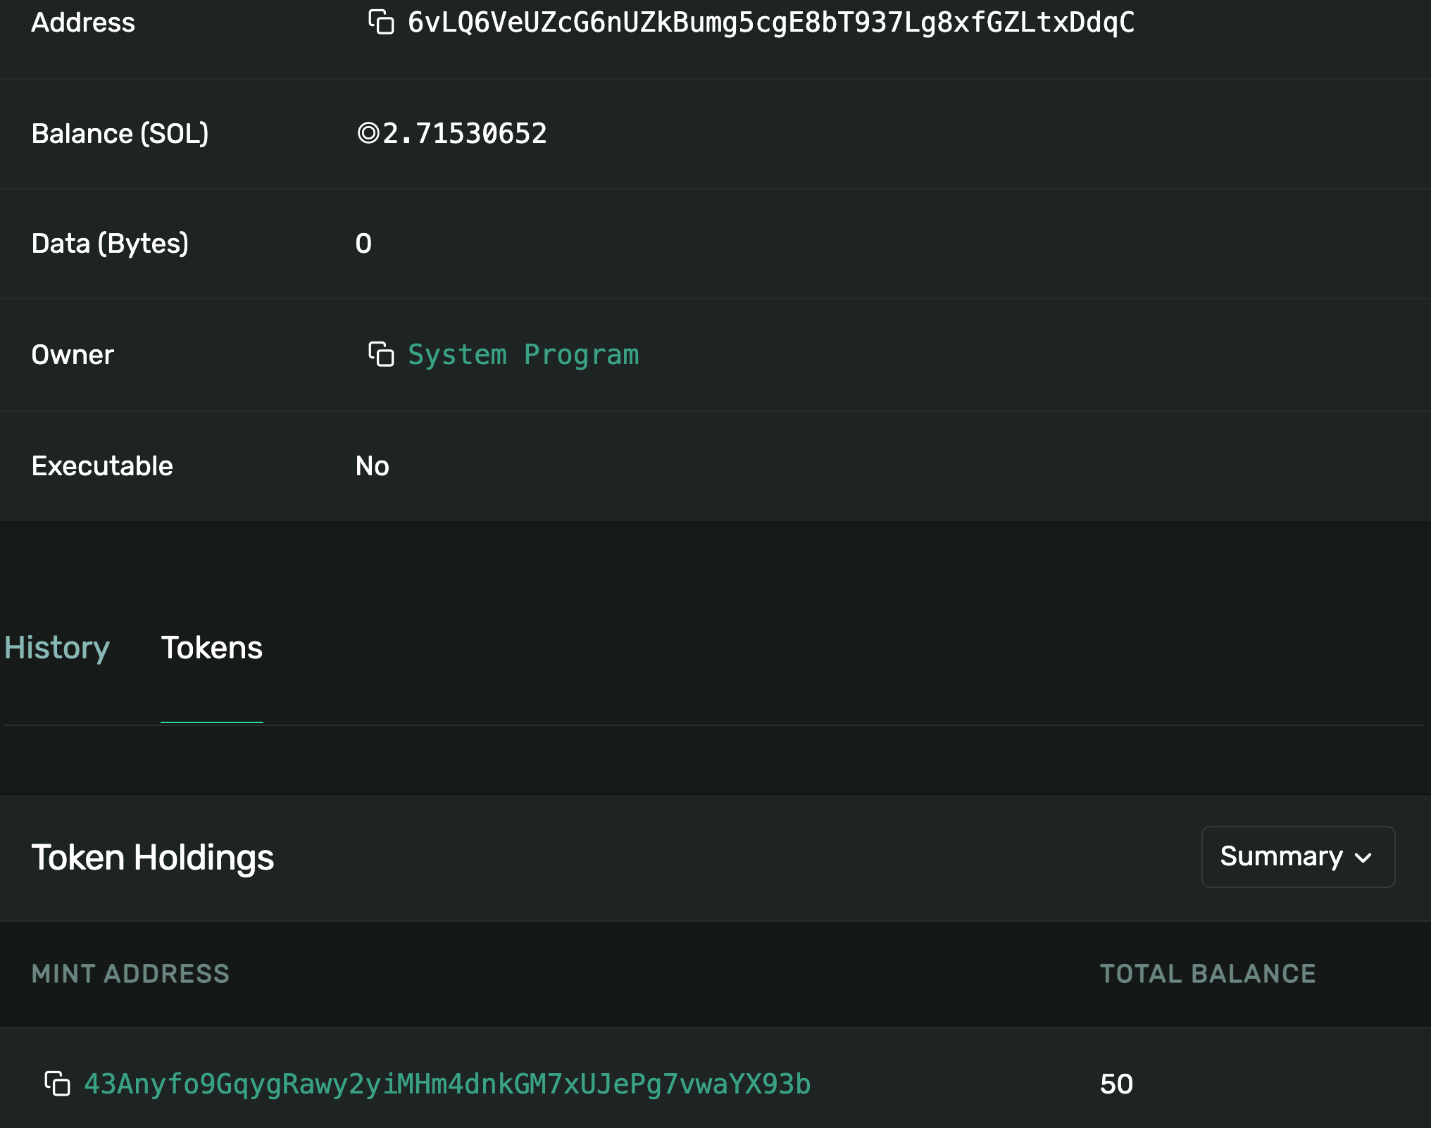Open mint address 43Anyfo9GqygRawy link
Viewport: 1431px width, 1128px height.
click(447, 1084)
